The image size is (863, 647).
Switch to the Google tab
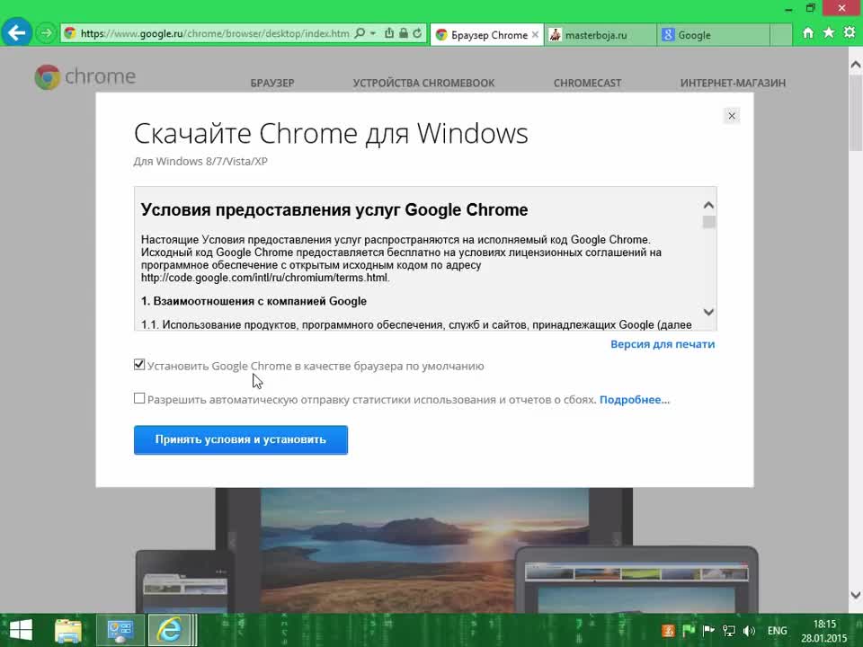coord(713,35)
